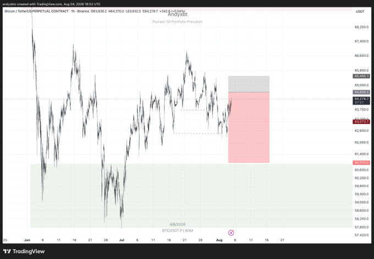The image size is (374, 259).
Task: Select the pink profit target zone
Action: pos(249,128)
